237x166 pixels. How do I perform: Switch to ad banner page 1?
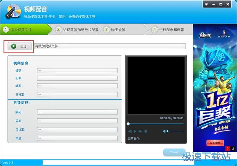228,149
